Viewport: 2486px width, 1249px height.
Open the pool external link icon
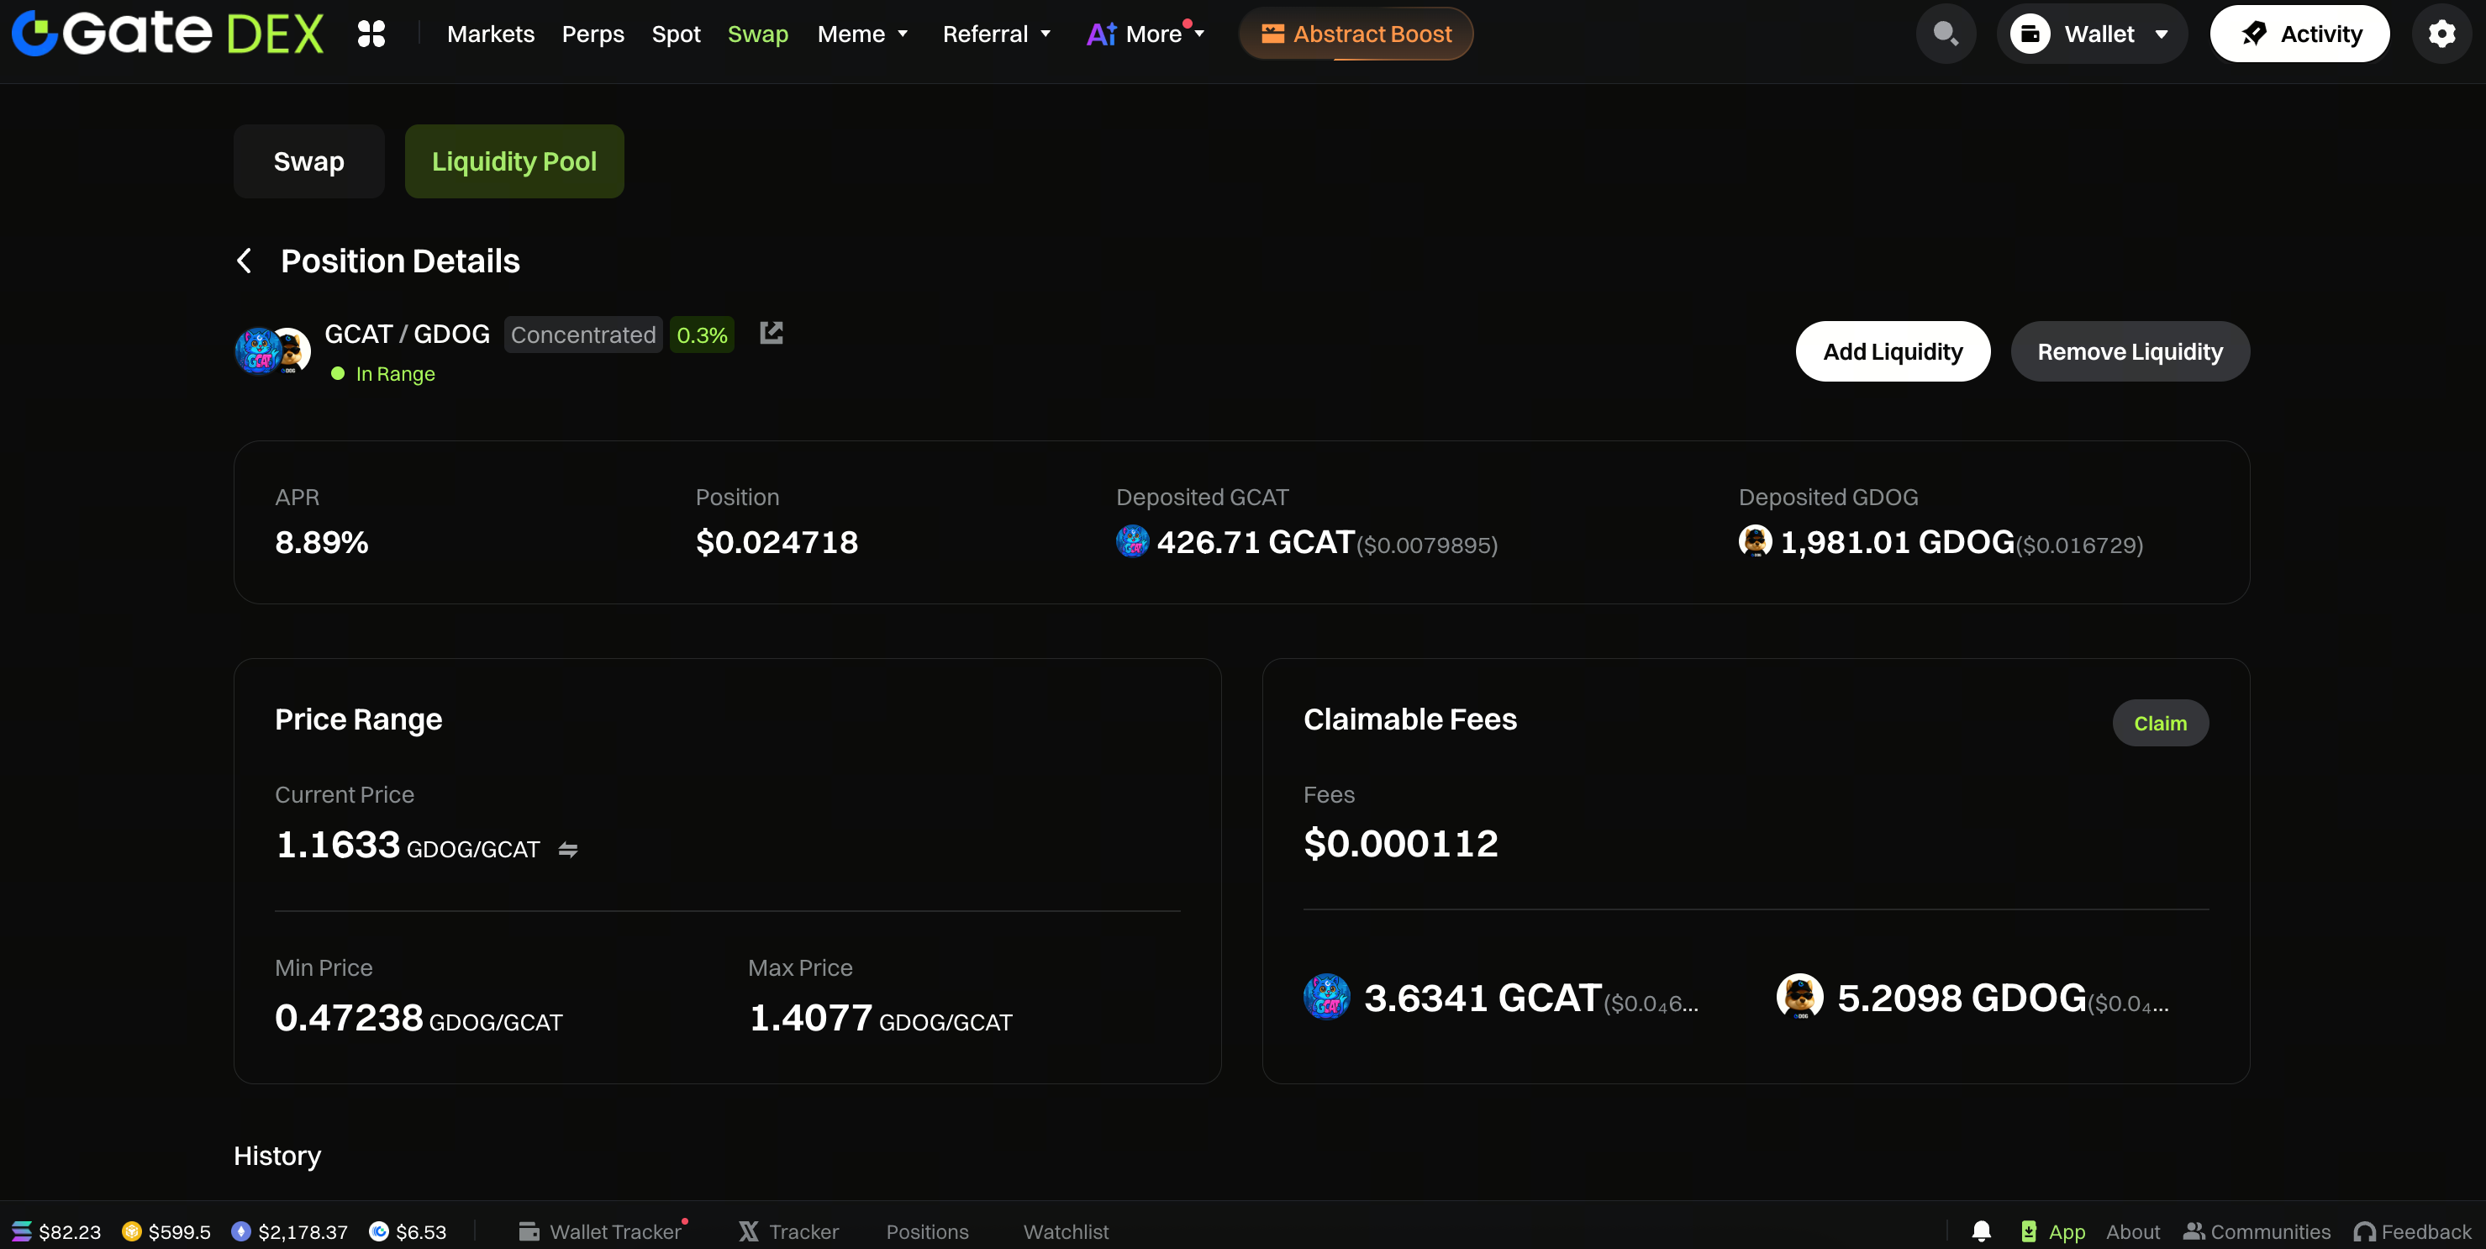coord(771,333)
